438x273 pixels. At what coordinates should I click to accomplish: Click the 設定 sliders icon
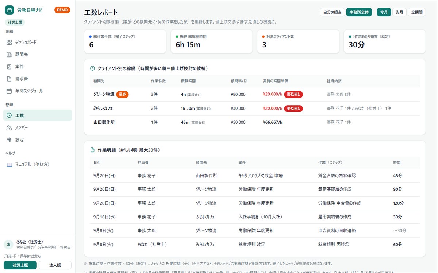click(x=9, y=140)
